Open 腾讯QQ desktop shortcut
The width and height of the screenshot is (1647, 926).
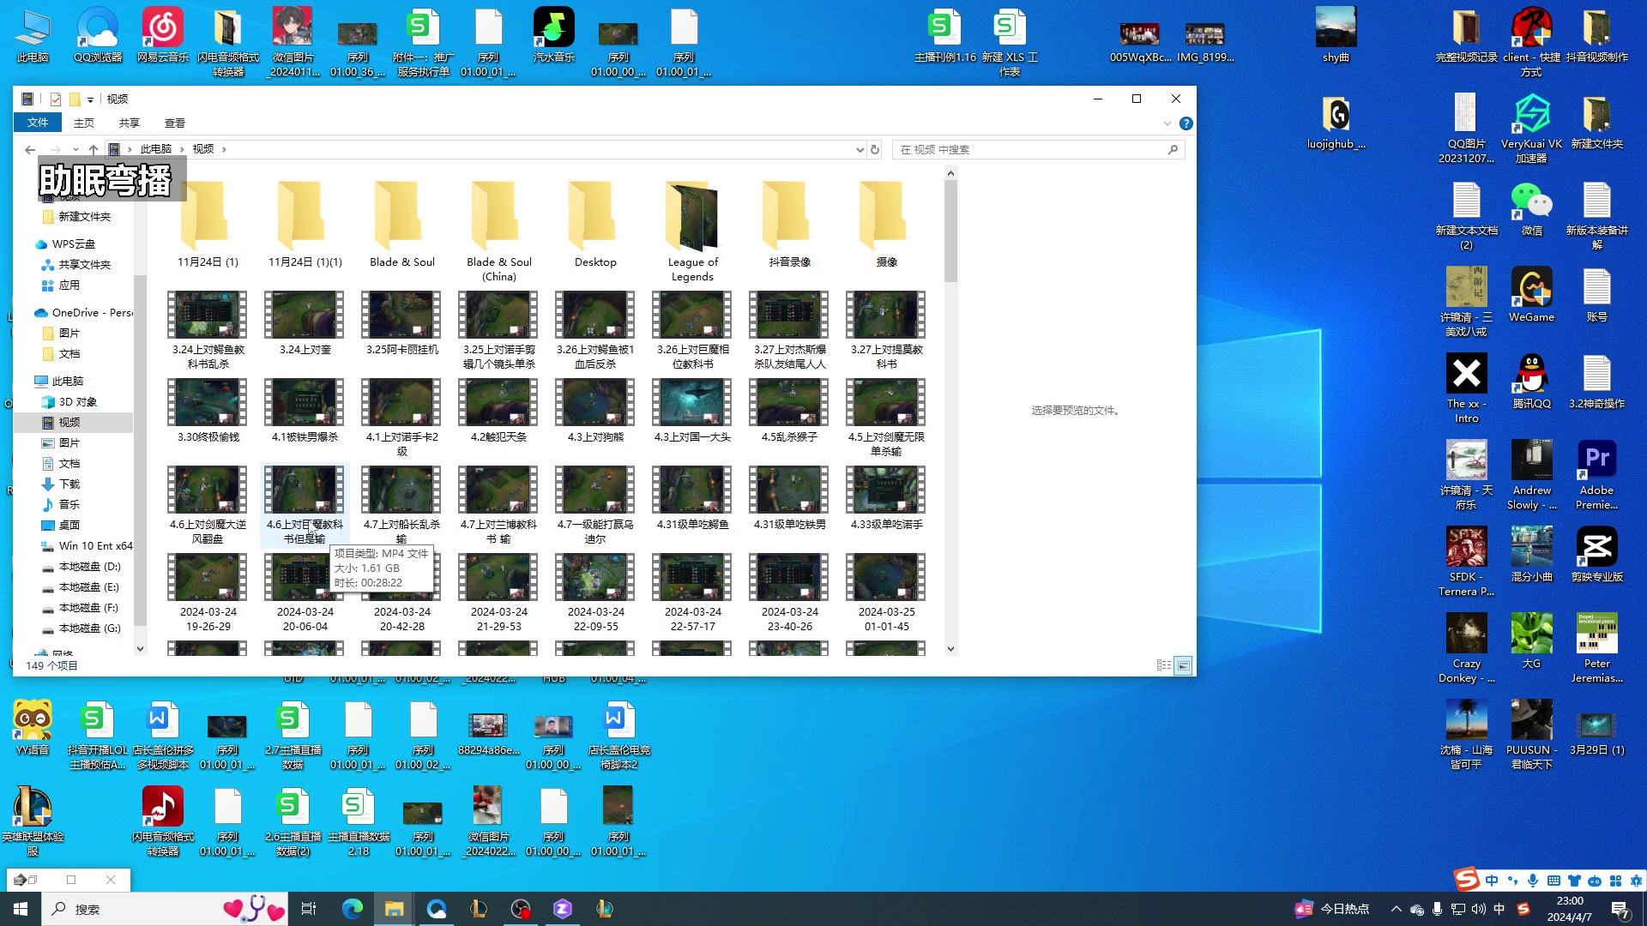tap(1531, 382)
